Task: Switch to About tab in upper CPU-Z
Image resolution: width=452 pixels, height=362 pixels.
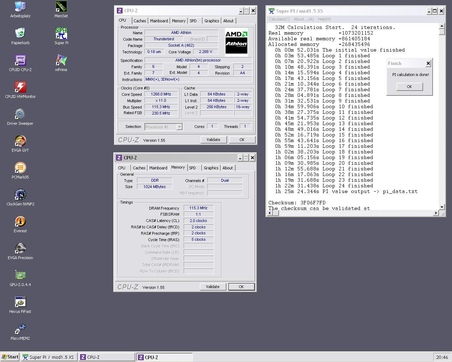Action: [x=228, y=21]
